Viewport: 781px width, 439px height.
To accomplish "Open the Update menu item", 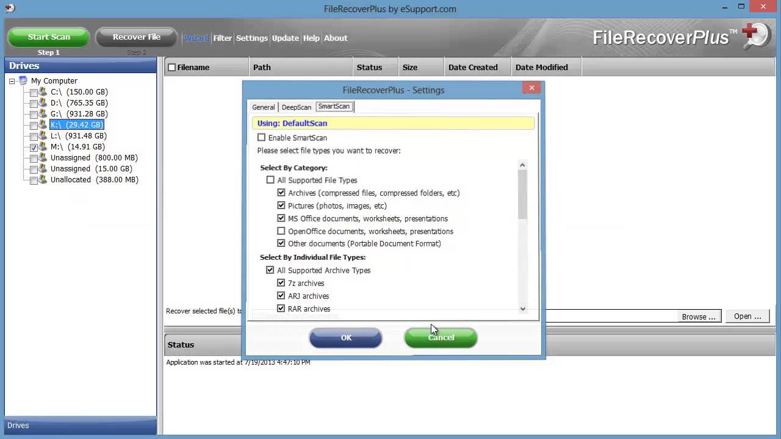I will coord(286,38).
